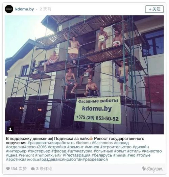Open hashtag #kdomu
Image resolution: width=169 pixels, height=177 pixels.
click(83, 143)
